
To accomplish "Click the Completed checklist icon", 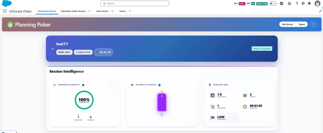I will [213, 107].
